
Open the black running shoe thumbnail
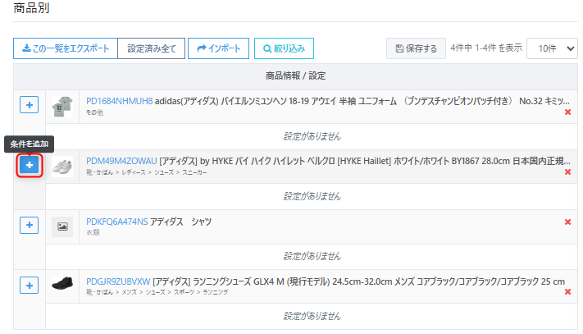[x=62, y=284]
